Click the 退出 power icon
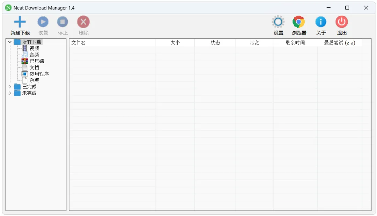This screenshot has width=377, height=216. 342,22
